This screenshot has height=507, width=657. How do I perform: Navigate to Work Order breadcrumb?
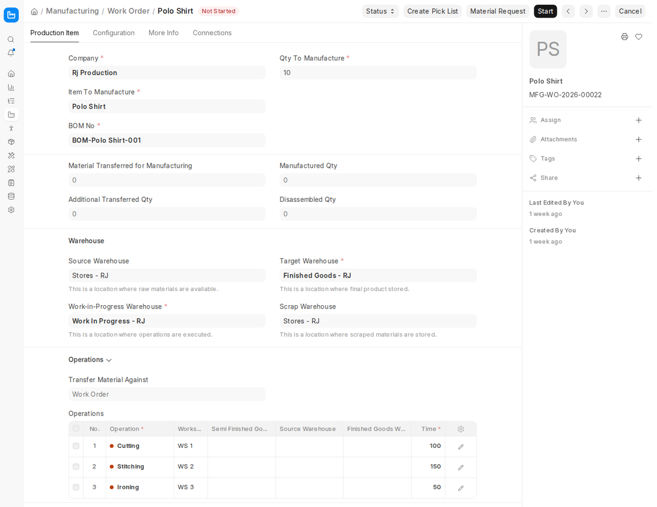coord(128,11)
